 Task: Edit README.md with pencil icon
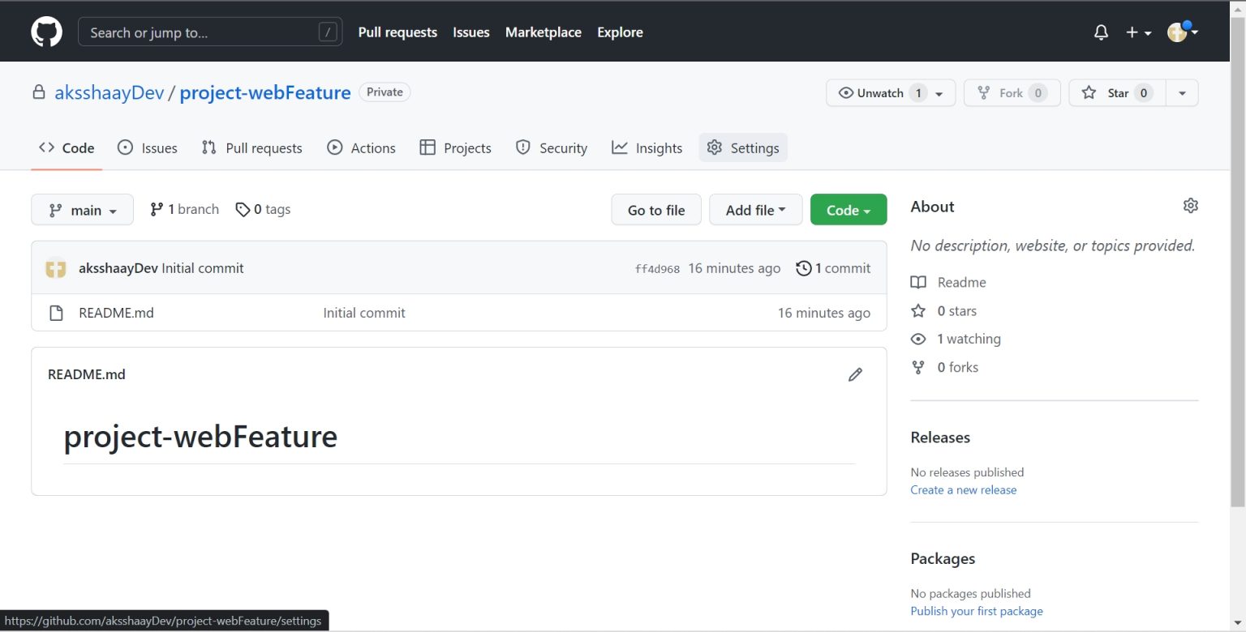tap(855, 374)
